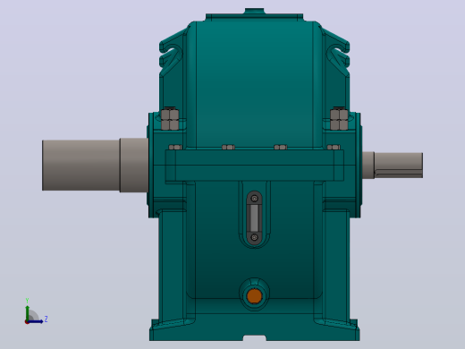This screenshot has width=465, height=349.
Task: Select the breather cap on top of the housing
Action: (254, 11)
